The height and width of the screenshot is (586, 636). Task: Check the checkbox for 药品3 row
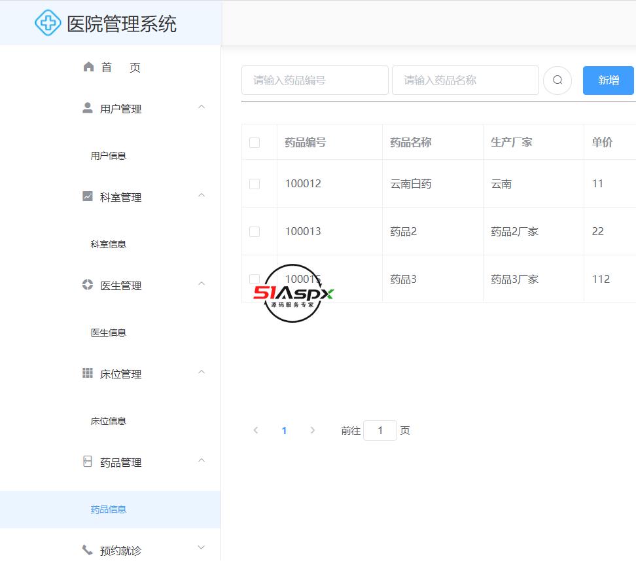(255, 279)
